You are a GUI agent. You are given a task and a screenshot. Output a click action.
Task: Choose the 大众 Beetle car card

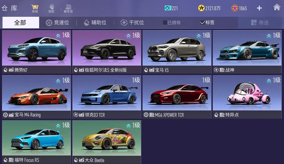click(107, 142)
